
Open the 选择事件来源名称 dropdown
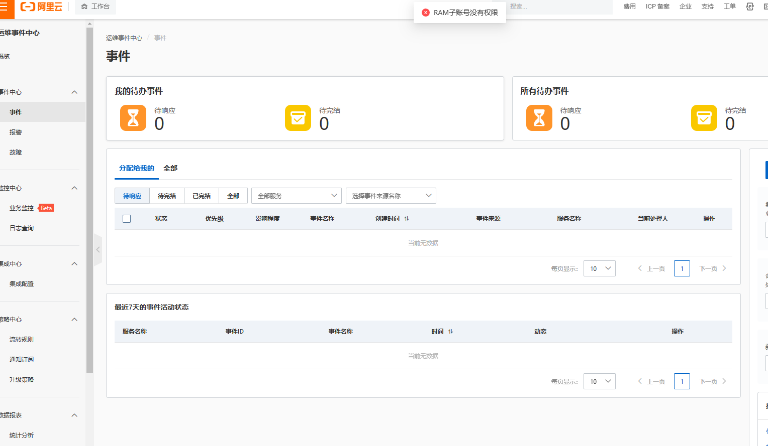(x=391, y=196)
